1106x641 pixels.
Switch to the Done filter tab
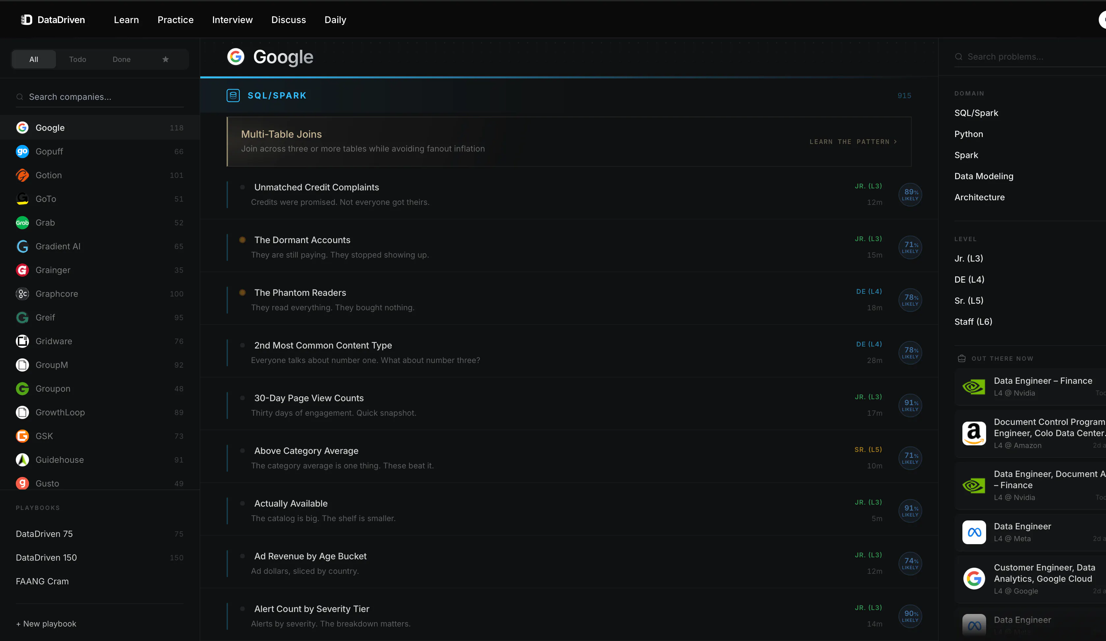coord(122,59)
